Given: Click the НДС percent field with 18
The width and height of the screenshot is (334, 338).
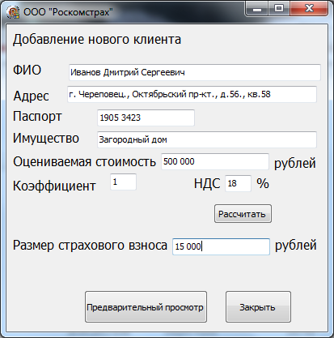Looking at the screenshot, I should [x=238, y=183].
